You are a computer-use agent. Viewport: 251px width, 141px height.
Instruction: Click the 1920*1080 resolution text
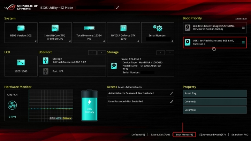click(x=21, y=71)
